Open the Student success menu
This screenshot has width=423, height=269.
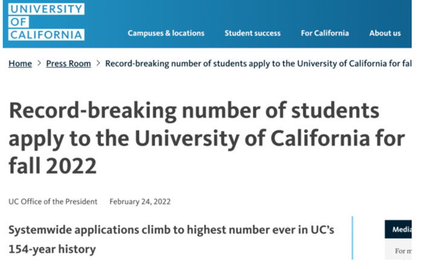point(253,33)
